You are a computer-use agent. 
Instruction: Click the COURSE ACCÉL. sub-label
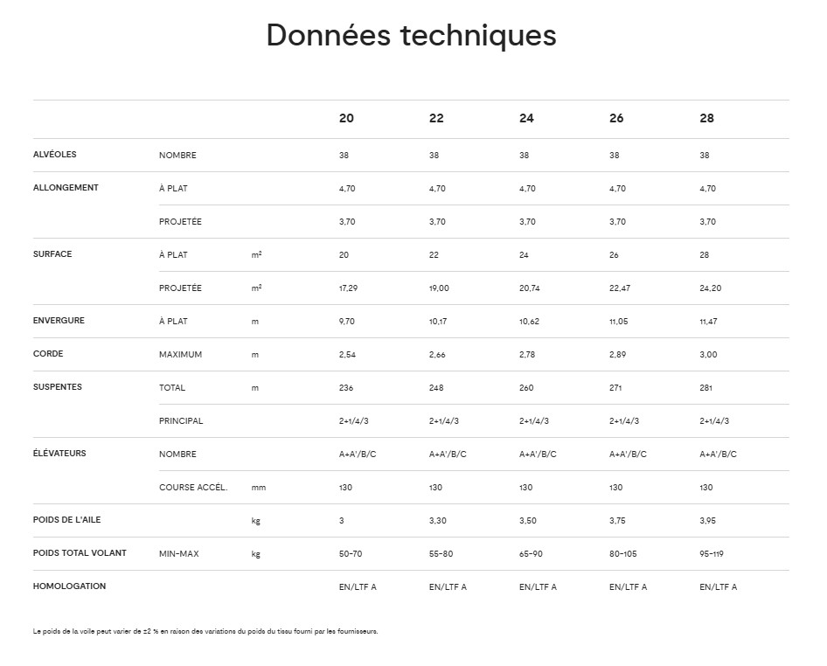click(x=193, y=487)
